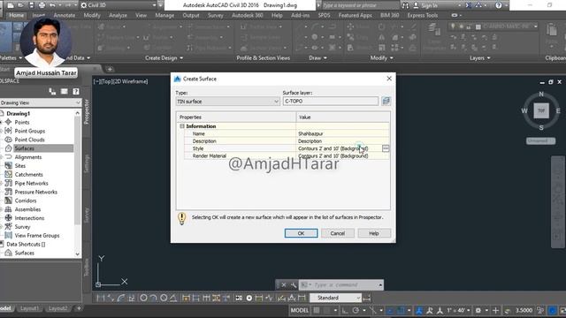
Task: Open the Express Tools ribbon tab
Action: coord(423,15)
